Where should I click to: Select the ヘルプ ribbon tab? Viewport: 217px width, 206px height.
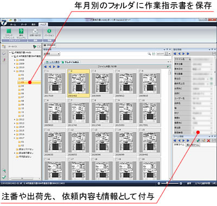[43, 24]
